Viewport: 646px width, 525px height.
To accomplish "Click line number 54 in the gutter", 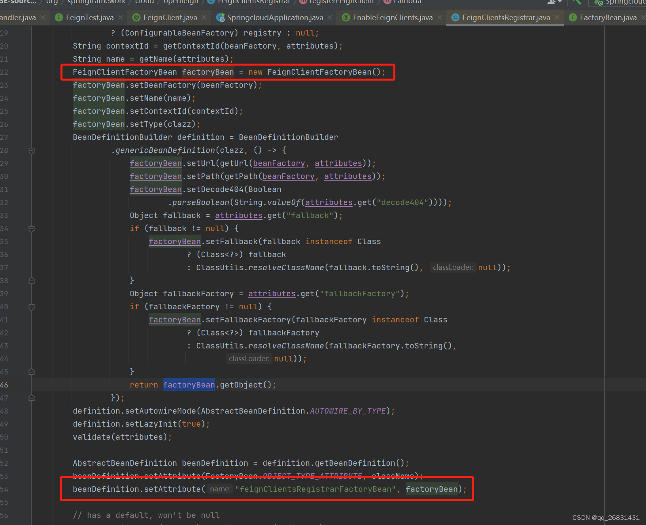I will tap(4, 489).
